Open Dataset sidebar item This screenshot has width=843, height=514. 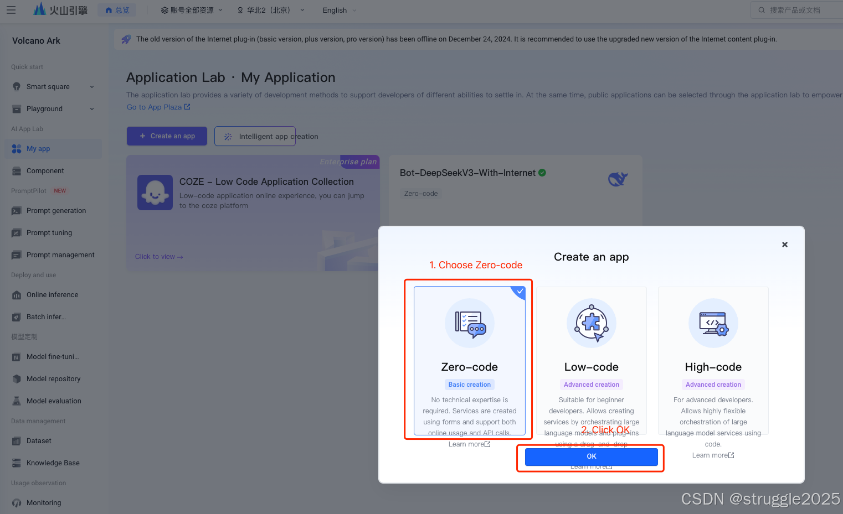(53, 441)
